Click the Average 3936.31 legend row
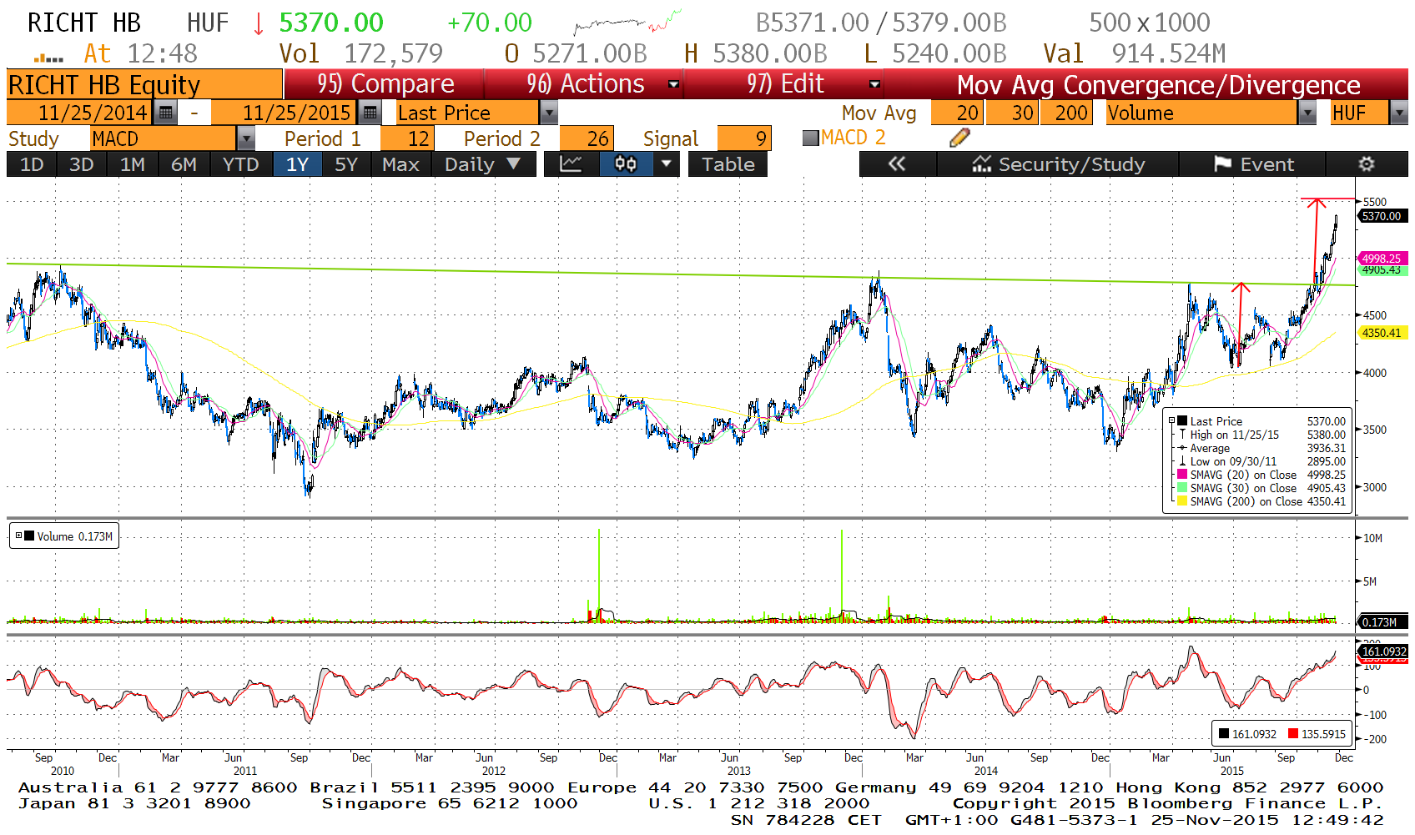Image resolution: width=1415 pixels, height=835 pixels. (x=1261, y=448)
